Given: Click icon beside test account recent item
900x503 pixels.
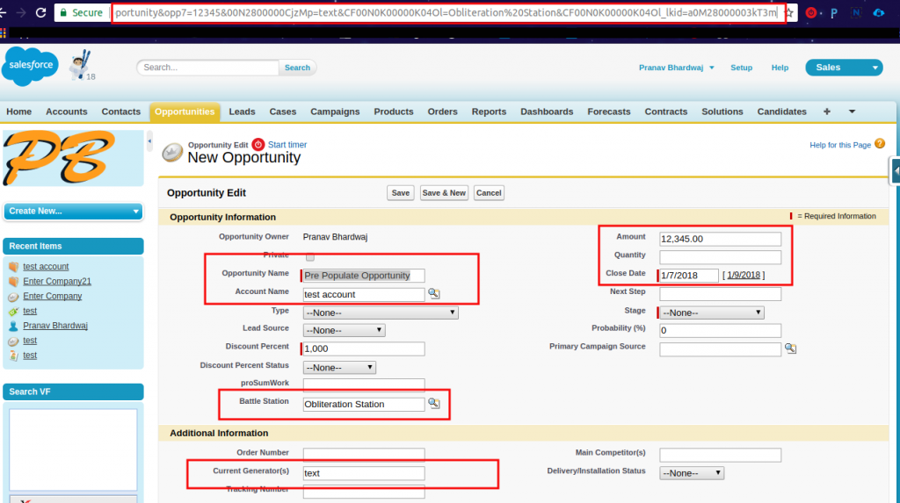Looking at the screenshot, I should coord(14,267).
